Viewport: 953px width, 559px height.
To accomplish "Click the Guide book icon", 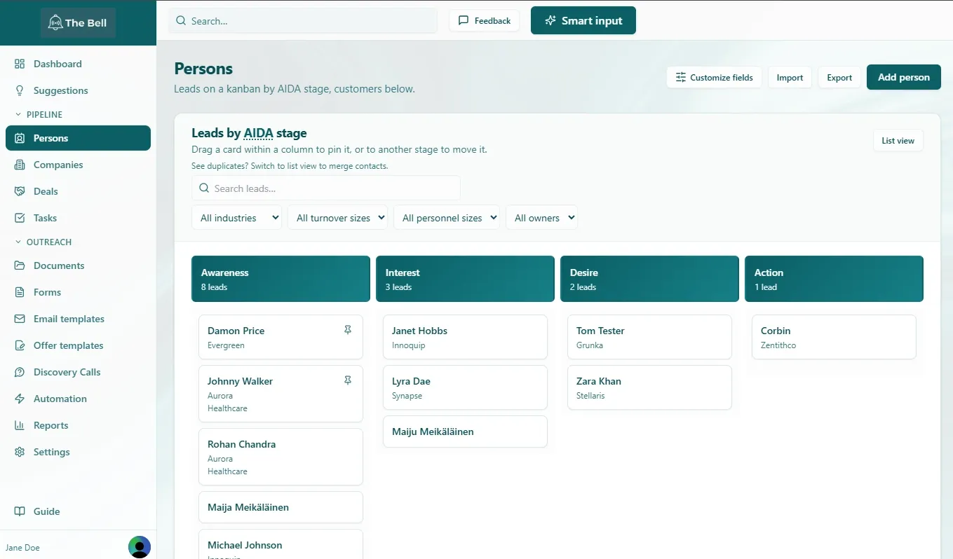I will click(x=20, y=511).
